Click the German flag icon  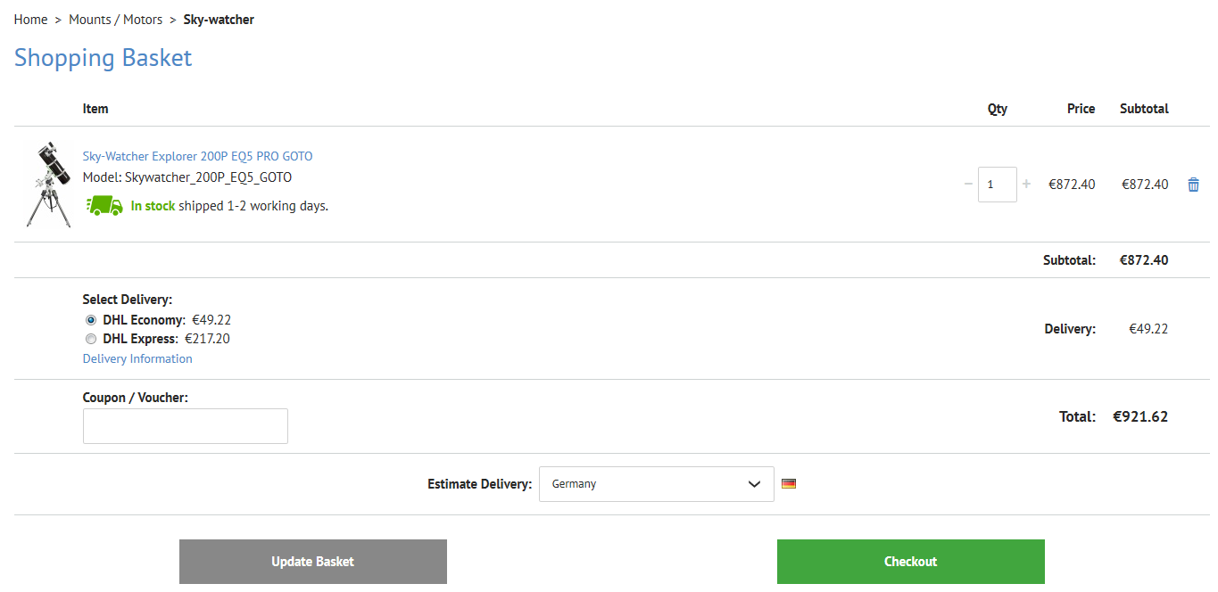tap(788, 484)
